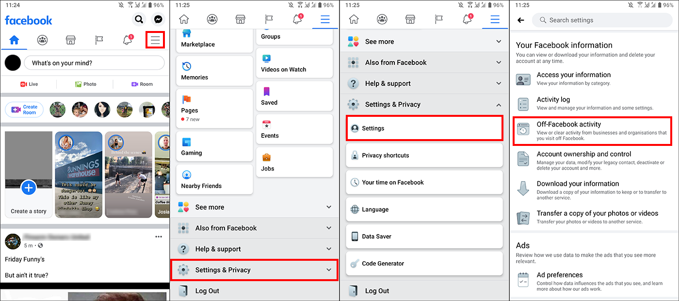The image size is (679, 301).
Task: Open Messenger from the home feed header
Action: click(x=158, y=19)
